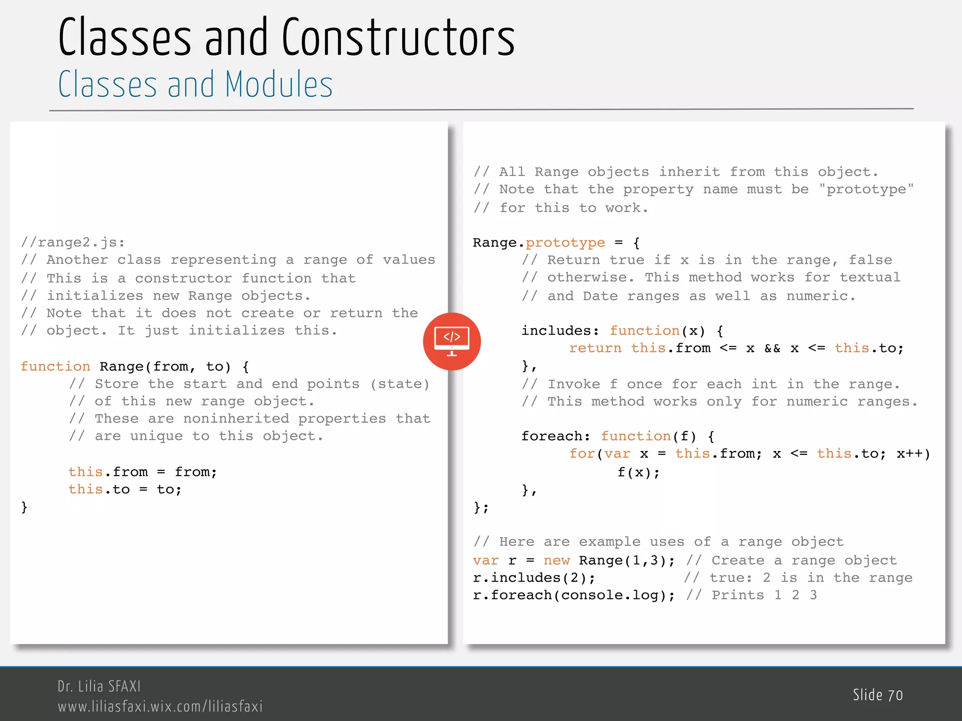The image size is (962, 721).
Task: Click the this.to = to; statement
Action: 124,489
